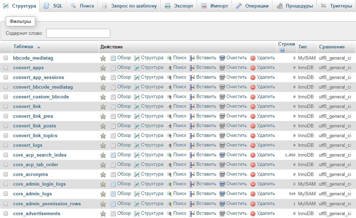The height and width of the screenshot is (218, 356).
Task: Click empty-table icon for convert_link_topics
Action: 222,136
